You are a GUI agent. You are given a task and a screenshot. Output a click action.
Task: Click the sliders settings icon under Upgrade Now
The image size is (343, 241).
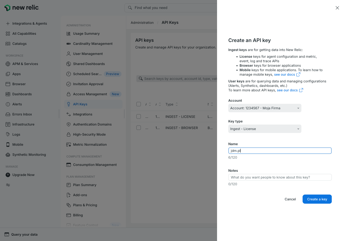tap(8, 185)
